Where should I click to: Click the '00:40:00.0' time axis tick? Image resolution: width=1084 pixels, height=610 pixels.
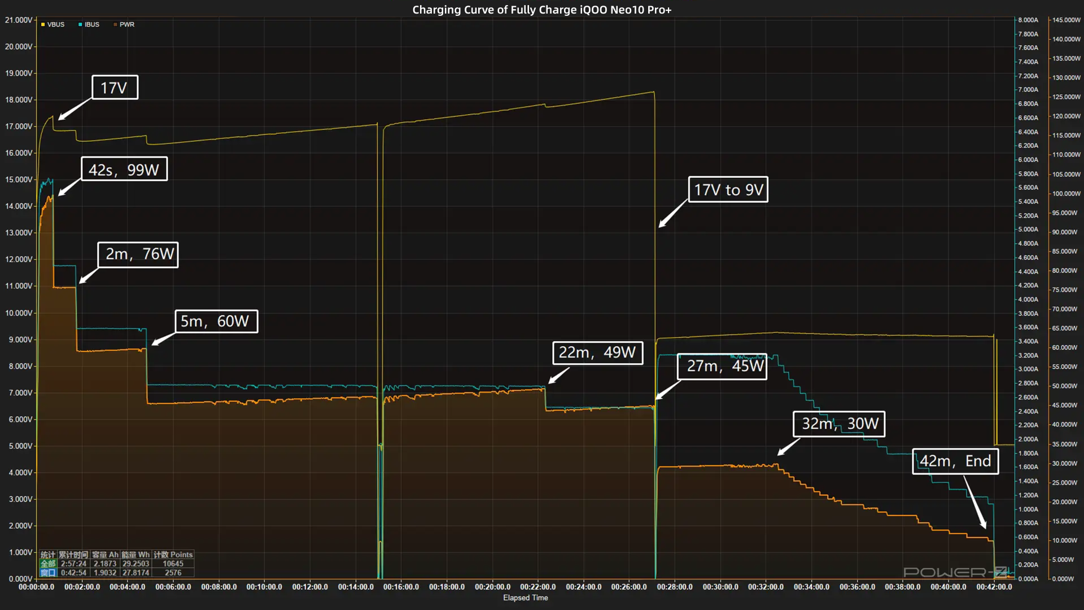pyautogui.click(x=948, y=587)
